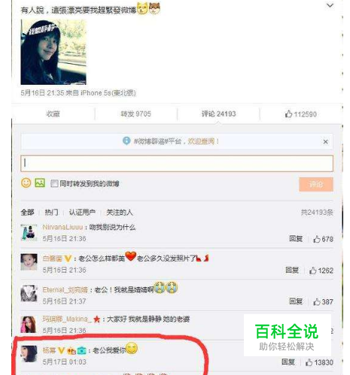Like the post with 112590 thumbs-up

tap(300, 114)
